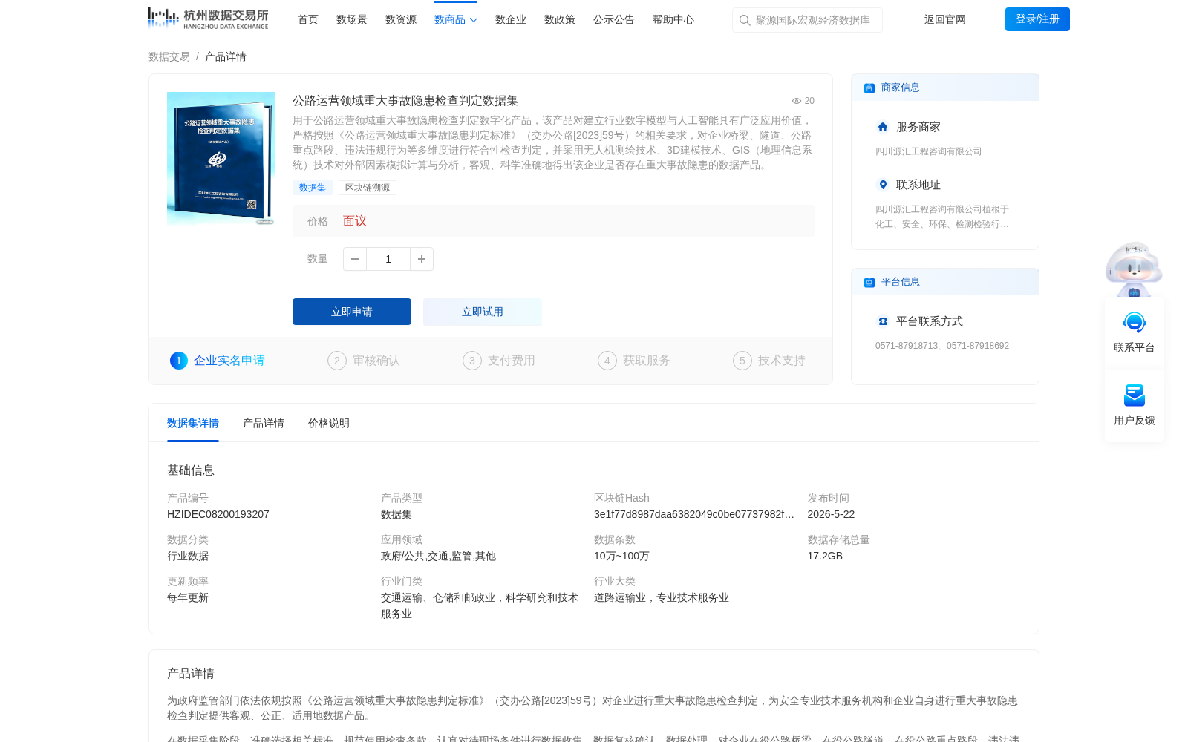Viewport: 1188px width, 742px height.
Task: Click the quantity input field
Action: click(388, 259)
